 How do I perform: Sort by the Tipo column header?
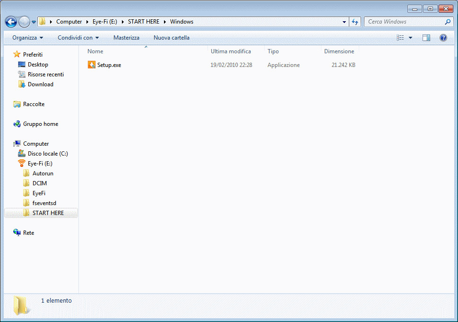(273, 51)
